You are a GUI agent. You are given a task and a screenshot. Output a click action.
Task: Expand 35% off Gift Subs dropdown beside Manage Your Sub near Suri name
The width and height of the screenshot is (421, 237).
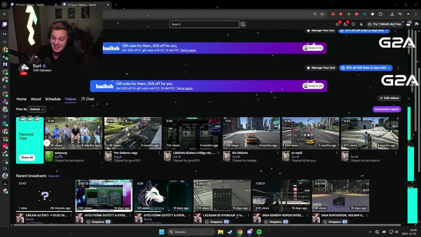pyautogui.click(x=366, y=68)
